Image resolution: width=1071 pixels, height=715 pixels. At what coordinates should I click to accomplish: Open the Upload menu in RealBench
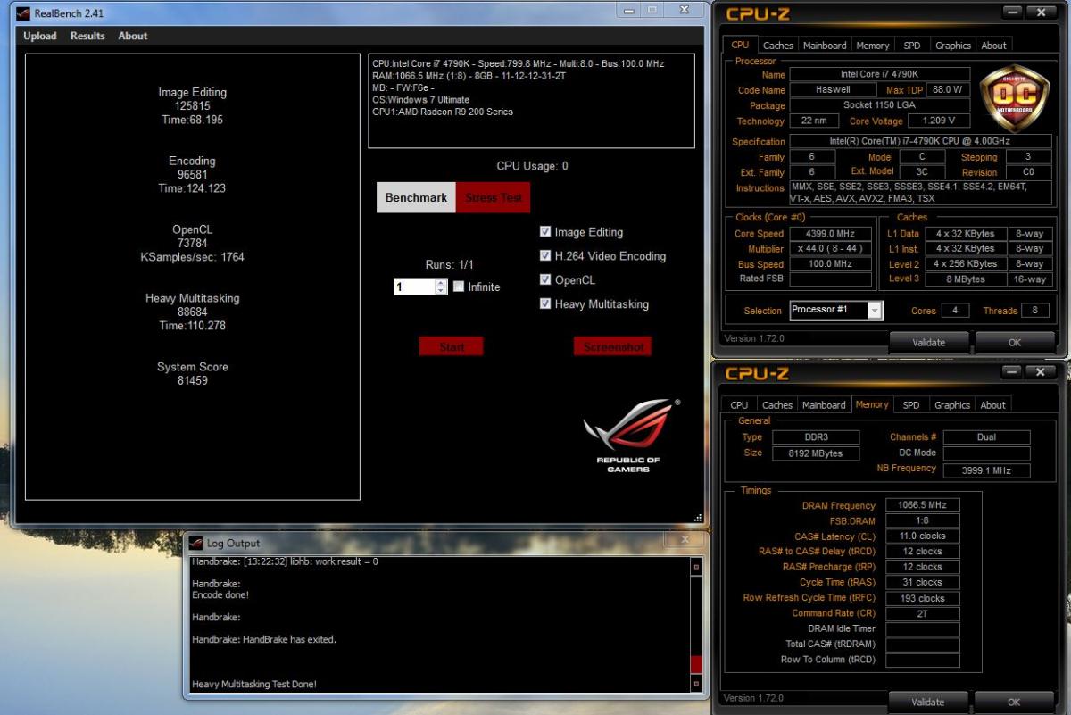(39, 36)
